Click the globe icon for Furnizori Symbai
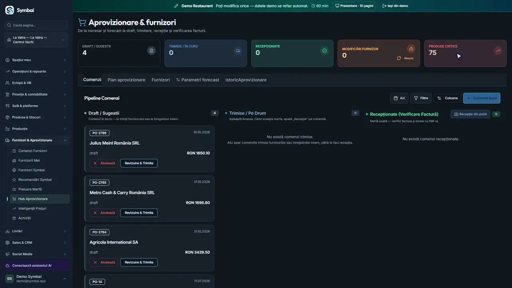The height and width of the screenshot is (288, 512). click(x=14, y=170)
